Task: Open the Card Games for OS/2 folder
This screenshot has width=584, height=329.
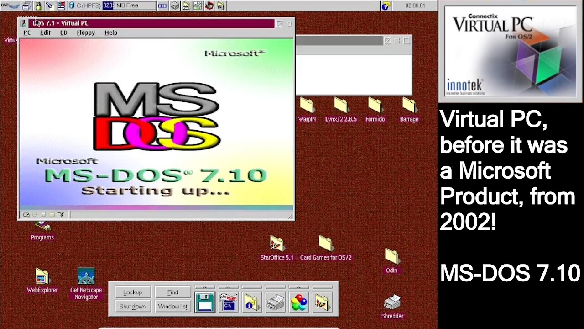Action: (x=326, y=248)
